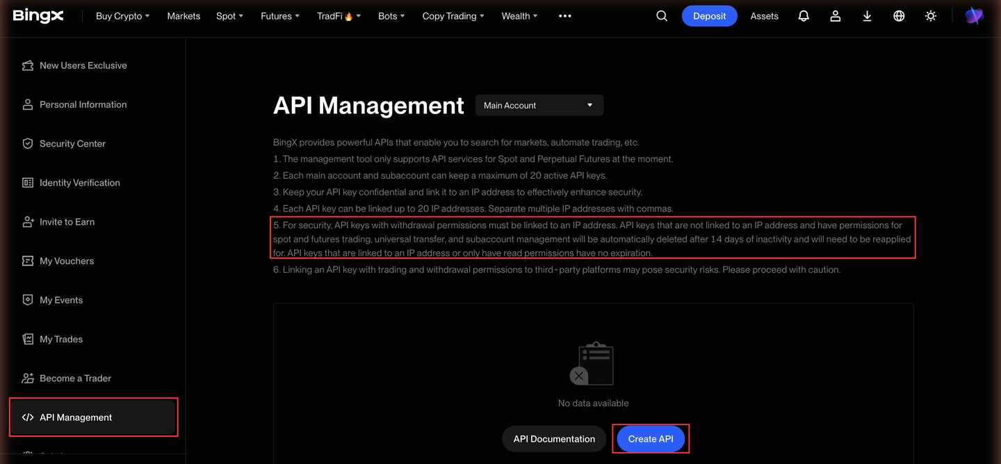Open the Main Account selector dropdown
Viewport: 1001px width, 464px height.
(x=539, y=105)
